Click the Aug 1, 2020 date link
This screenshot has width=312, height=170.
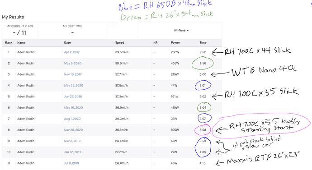click(x=72, y=119)
